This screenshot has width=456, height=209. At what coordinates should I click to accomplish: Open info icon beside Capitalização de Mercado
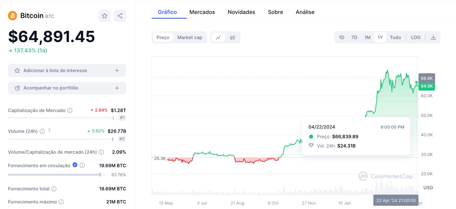click(x=70, y=110)
